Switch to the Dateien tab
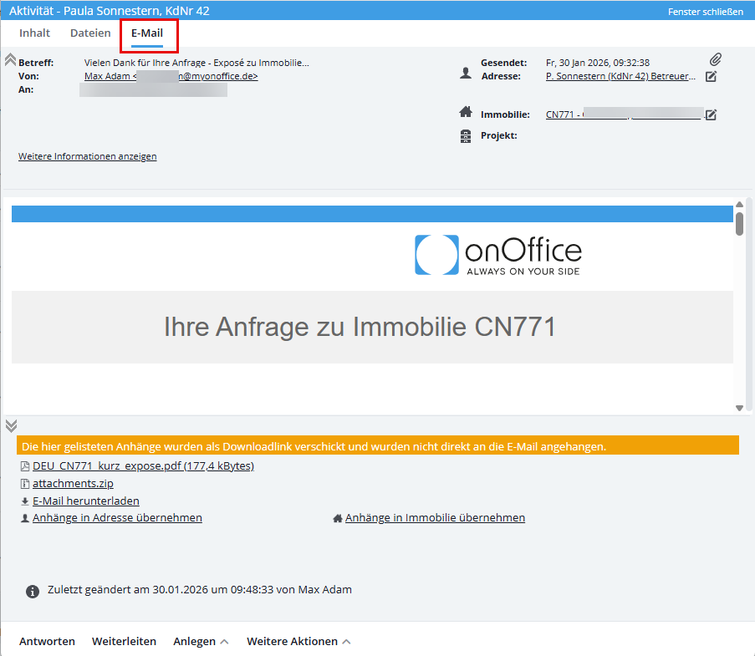The width and height of the screenshot is (755, 656). [x=90, y=33]
